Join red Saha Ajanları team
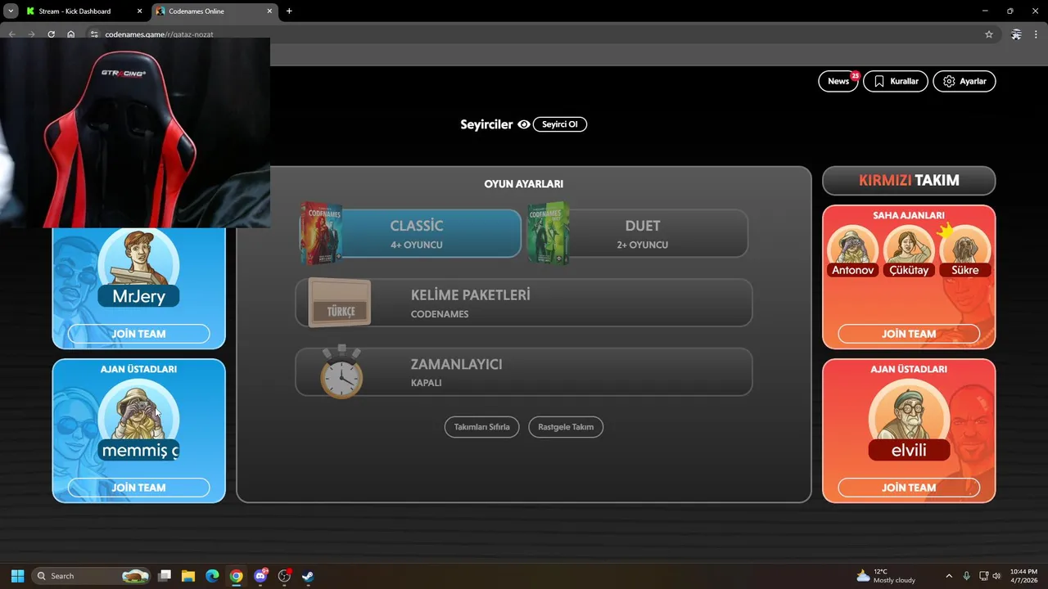This screenshot has width=1048, height=589. [x=909, y=334]
